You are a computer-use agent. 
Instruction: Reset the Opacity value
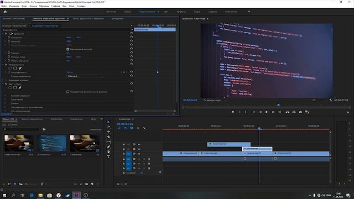click(132, 72)
